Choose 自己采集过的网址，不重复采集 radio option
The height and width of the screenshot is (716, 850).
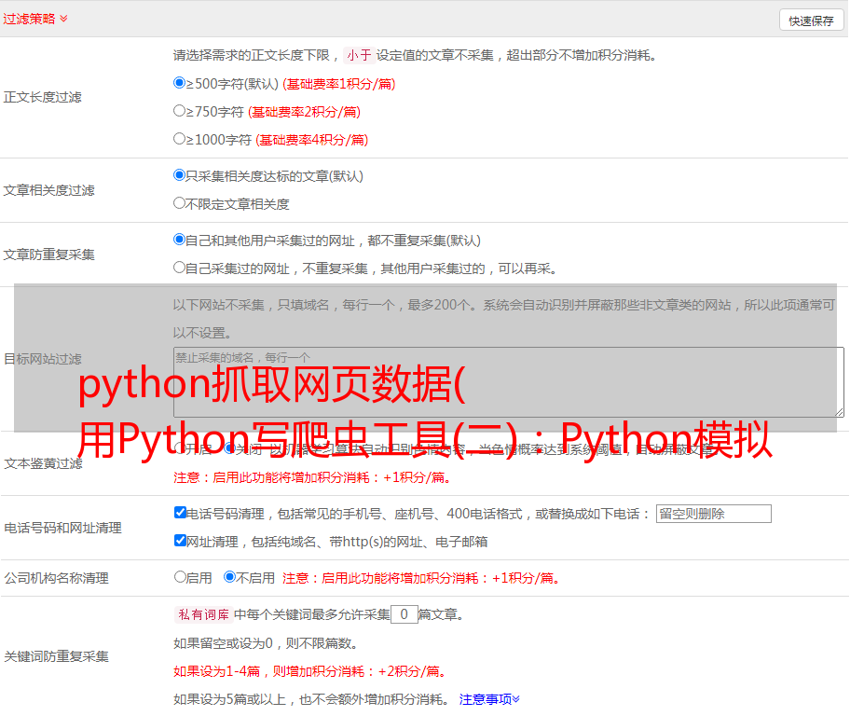(179, 268)
